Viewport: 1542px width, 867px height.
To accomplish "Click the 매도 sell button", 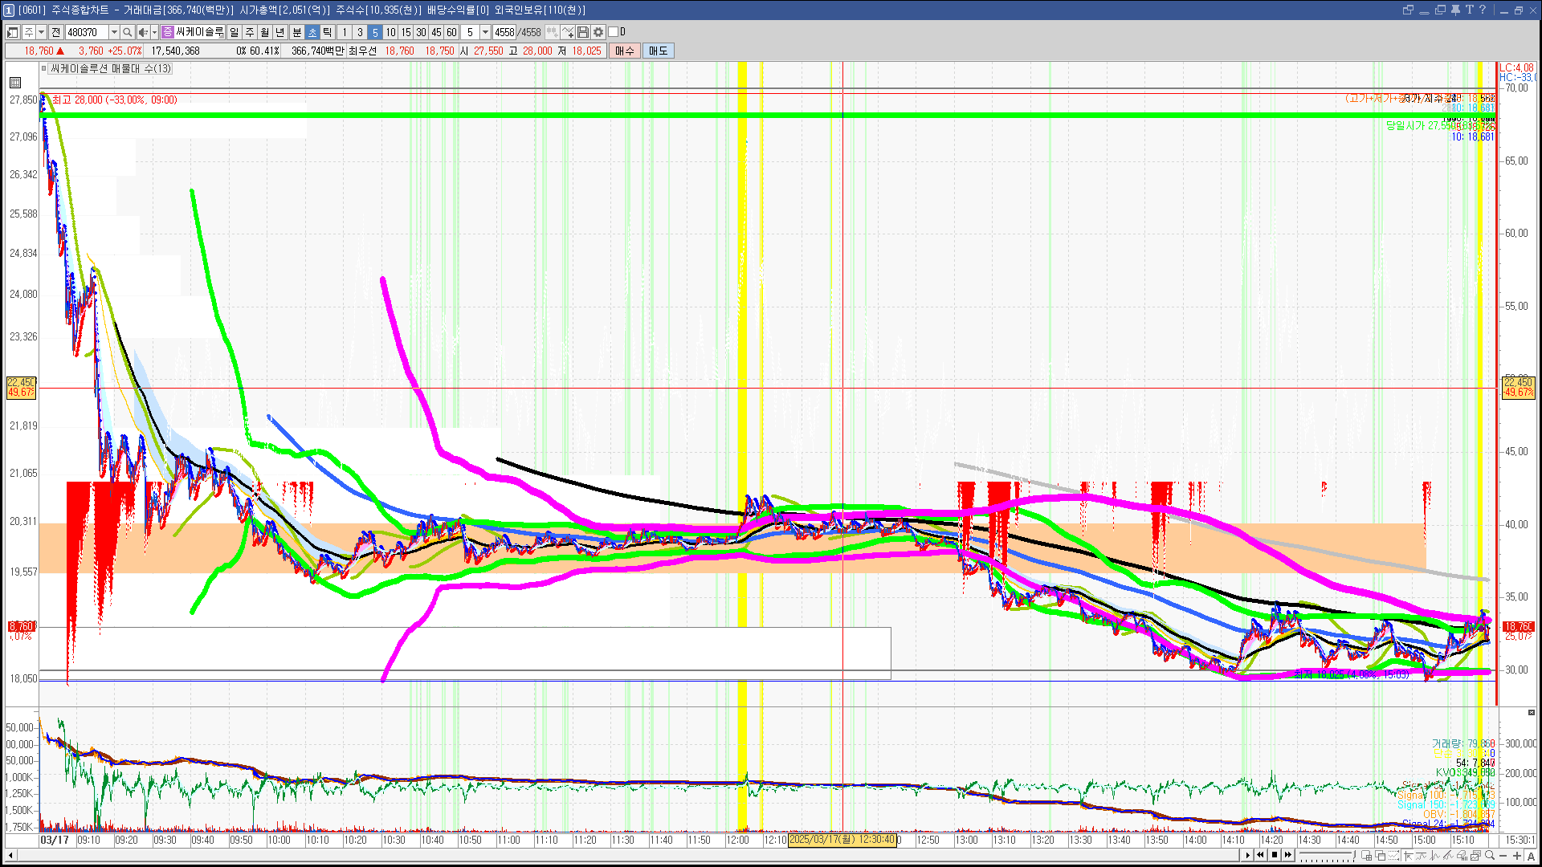I will [x=658, y=51].
